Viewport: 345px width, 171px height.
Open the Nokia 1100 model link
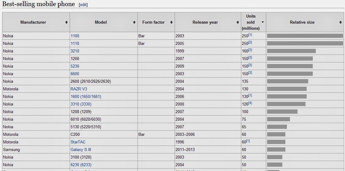click(x=75, y=36)
